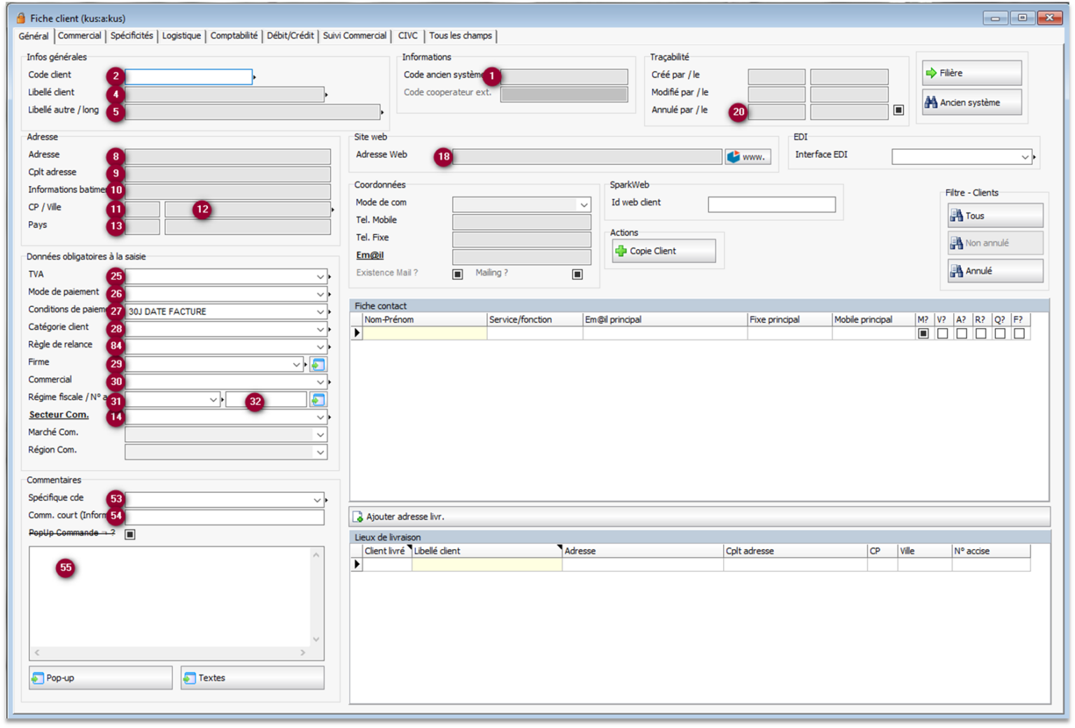Check the V? box in Fiche contact
The image size is (1075, 728).
(x=943, y=334)
